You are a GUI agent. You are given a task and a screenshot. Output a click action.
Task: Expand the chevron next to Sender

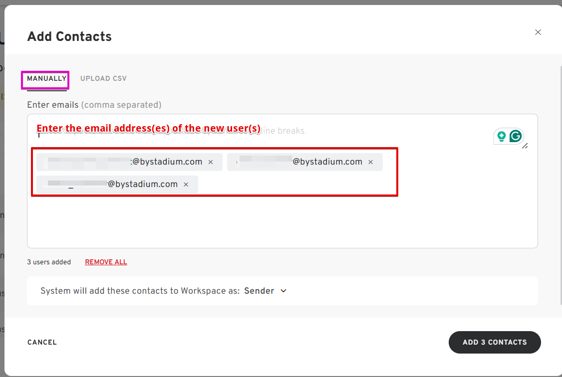(283, 291)
